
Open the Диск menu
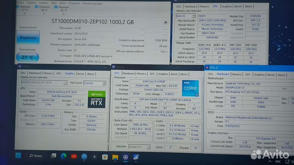pyautogui.click(x=62, y=3)
